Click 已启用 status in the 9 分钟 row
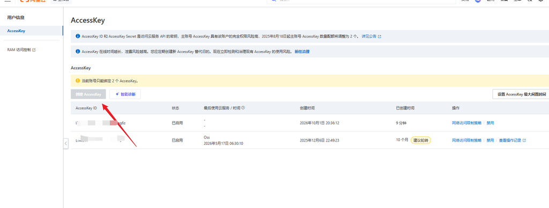The image size is (549, 208). tap(177, 123)
